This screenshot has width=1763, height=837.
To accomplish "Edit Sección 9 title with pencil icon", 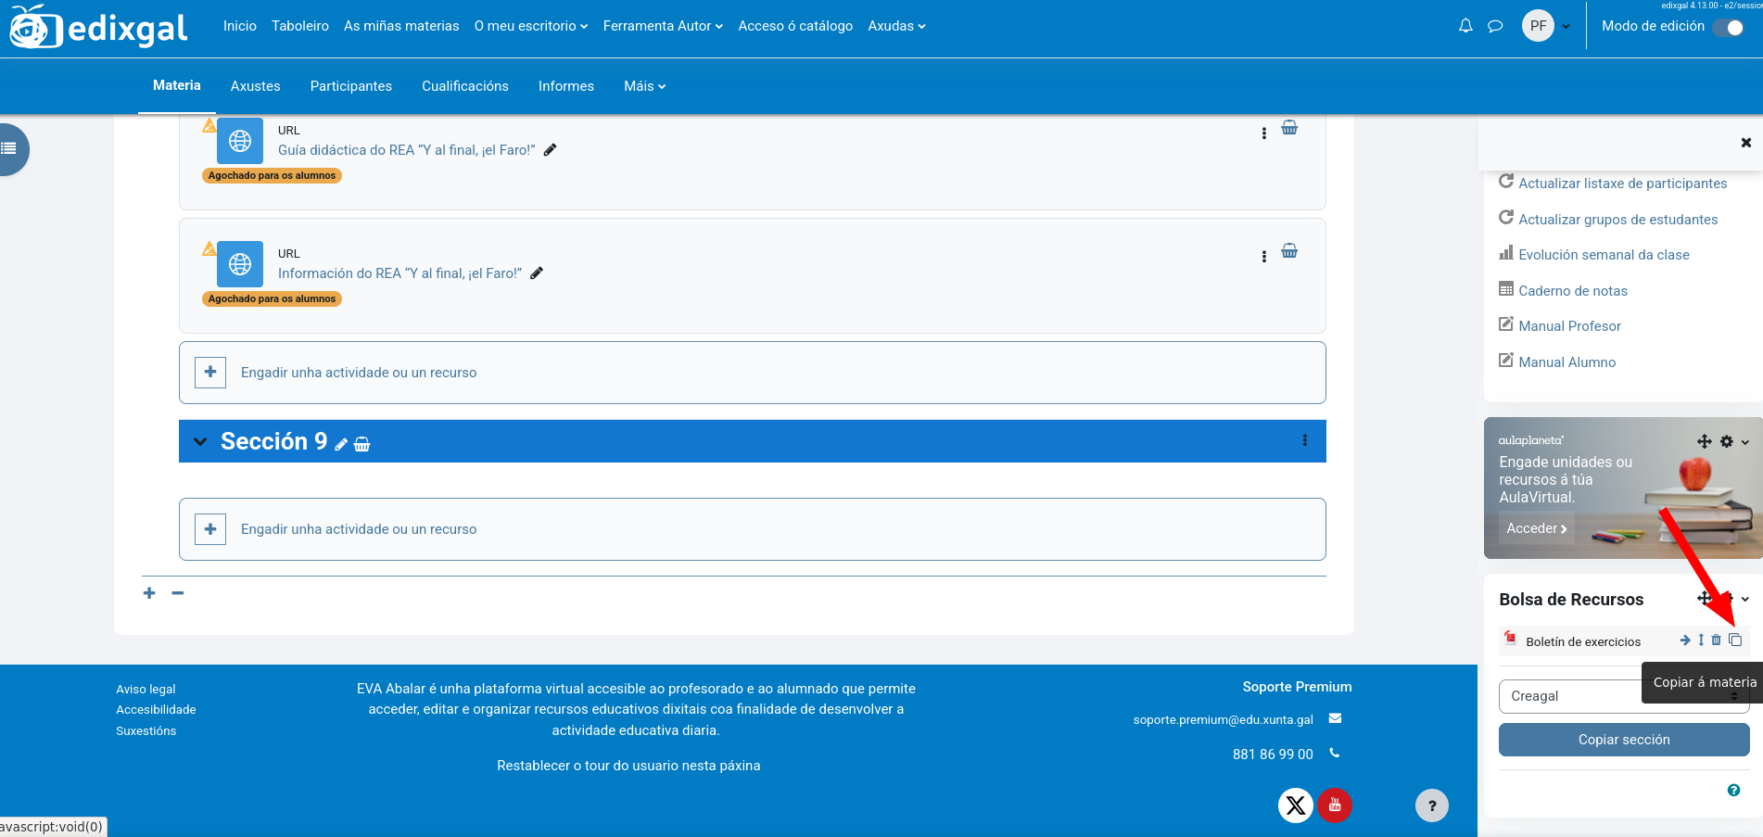I will point(341,445).
